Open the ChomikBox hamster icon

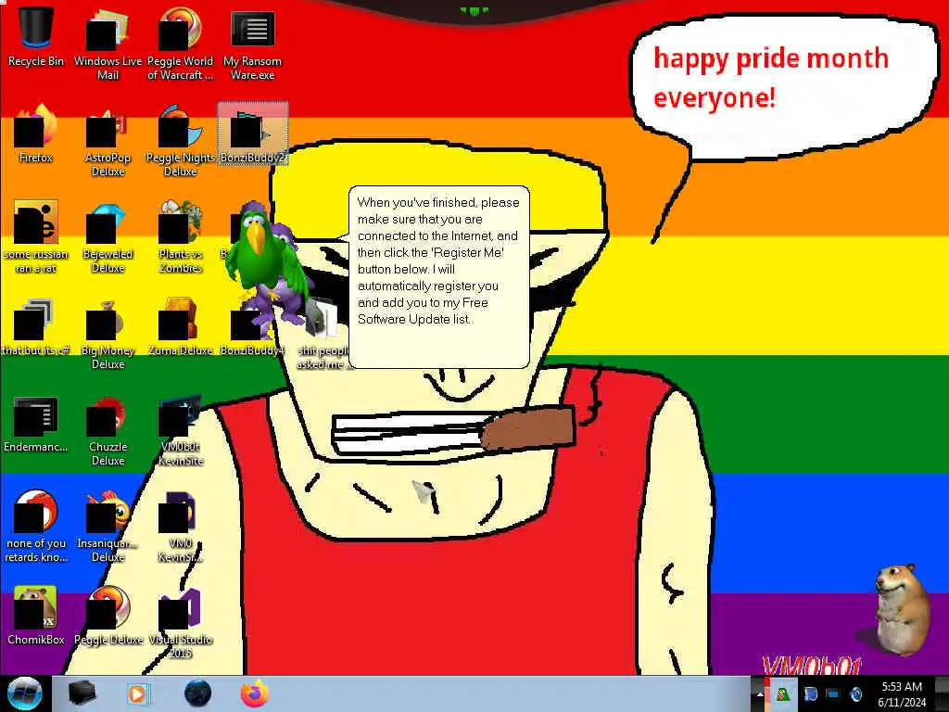36,616
